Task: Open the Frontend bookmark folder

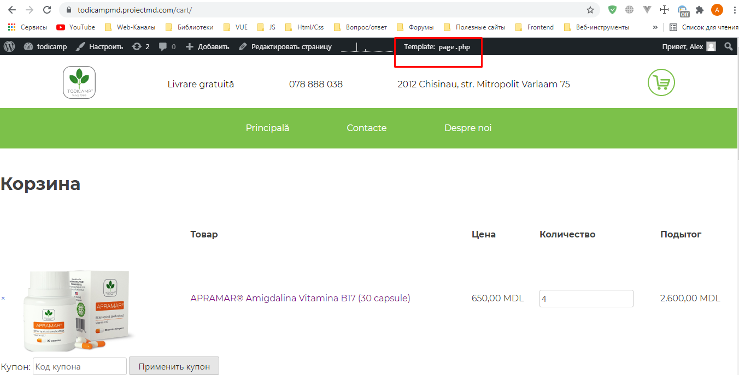Action: point(535,27)
